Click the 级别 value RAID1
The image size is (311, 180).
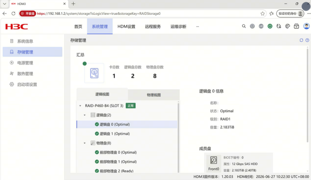225,119
